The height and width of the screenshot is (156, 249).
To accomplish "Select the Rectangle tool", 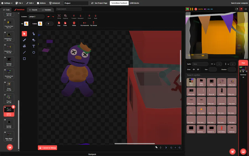I will pos(24,59).
